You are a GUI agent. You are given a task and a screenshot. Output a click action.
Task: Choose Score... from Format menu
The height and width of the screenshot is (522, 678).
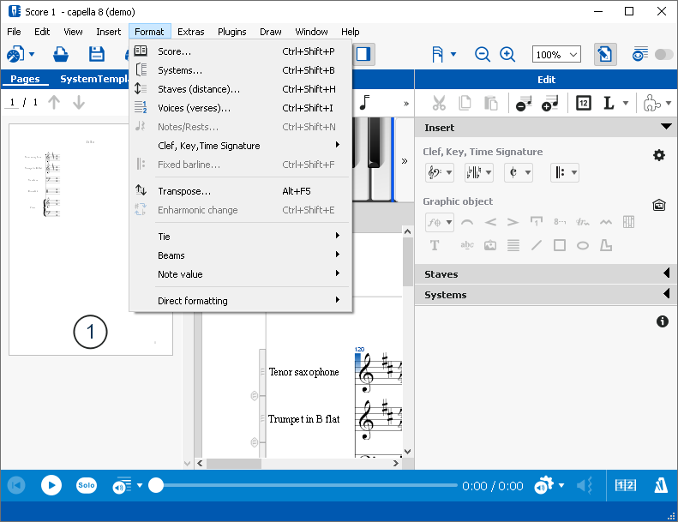(240, 51)
